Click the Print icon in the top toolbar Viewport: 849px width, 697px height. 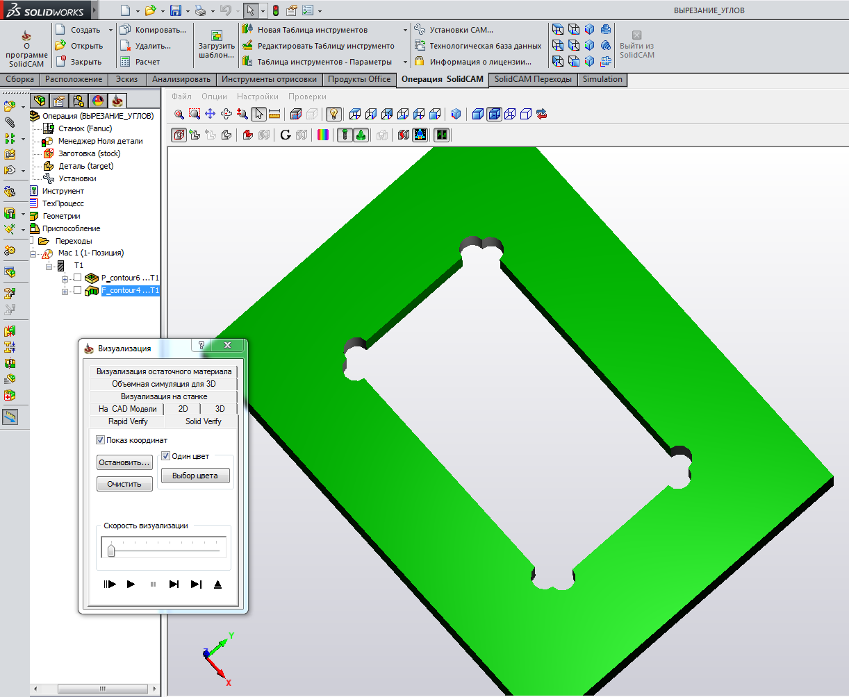click(200, 10)
